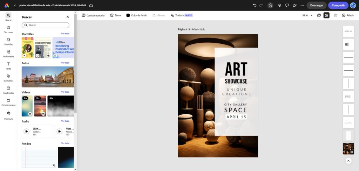Open the comments speech bubble icon
Screen dimensions: 359x171
click(x=287, y=5)
